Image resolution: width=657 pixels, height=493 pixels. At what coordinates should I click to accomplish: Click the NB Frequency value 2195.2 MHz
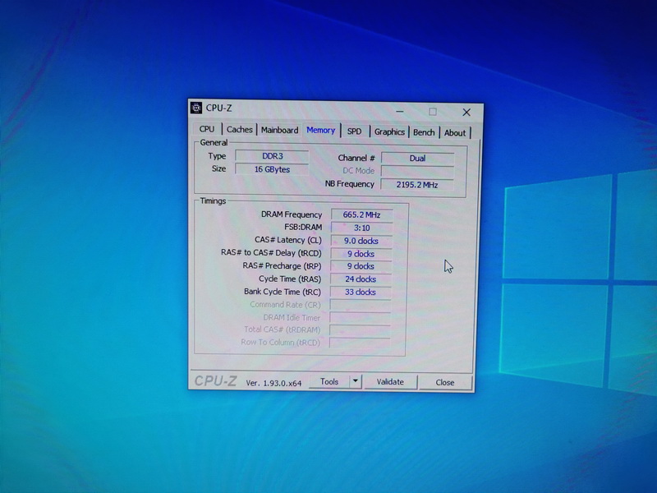[x=417, y=184]
